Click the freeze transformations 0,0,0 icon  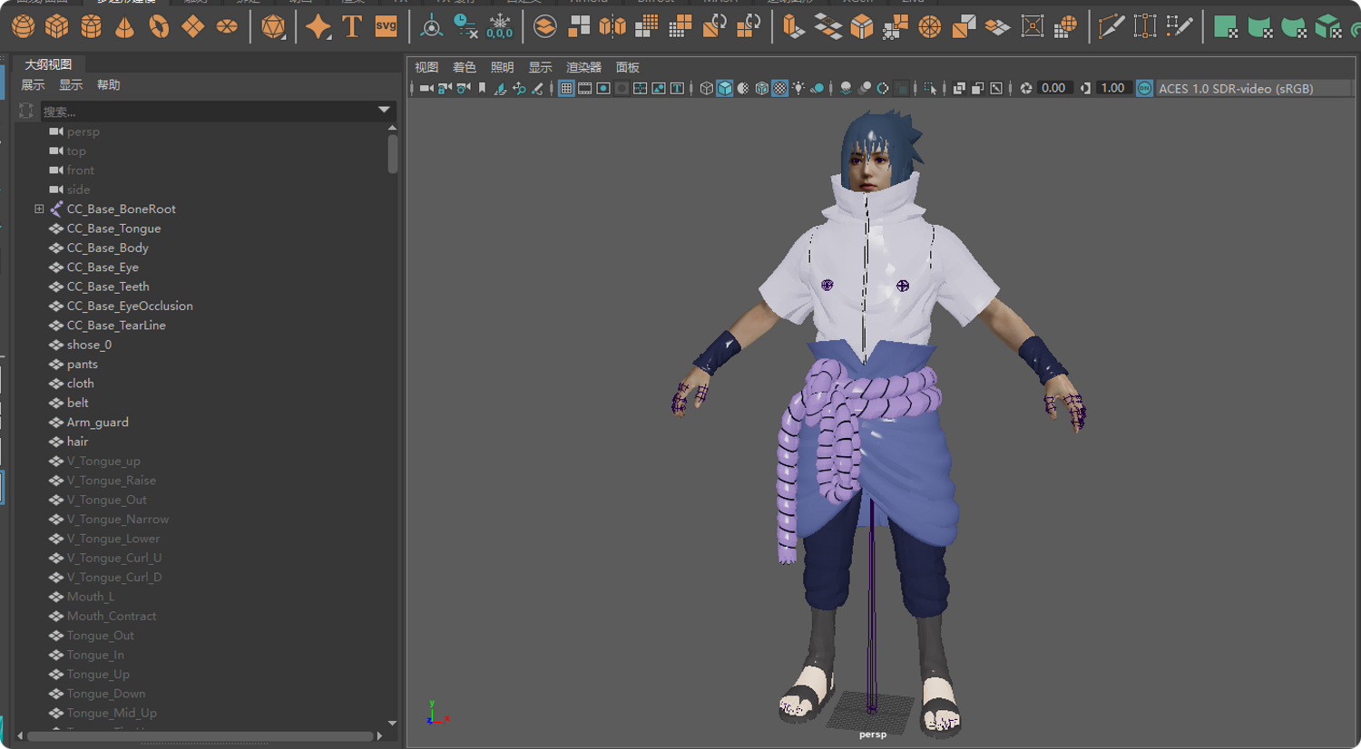tap(500, 26)
